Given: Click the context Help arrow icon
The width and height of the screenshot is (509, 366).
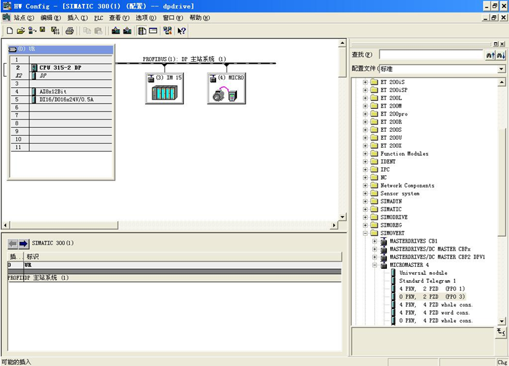Looking at the screenshot, I should [x=182, y=31].
